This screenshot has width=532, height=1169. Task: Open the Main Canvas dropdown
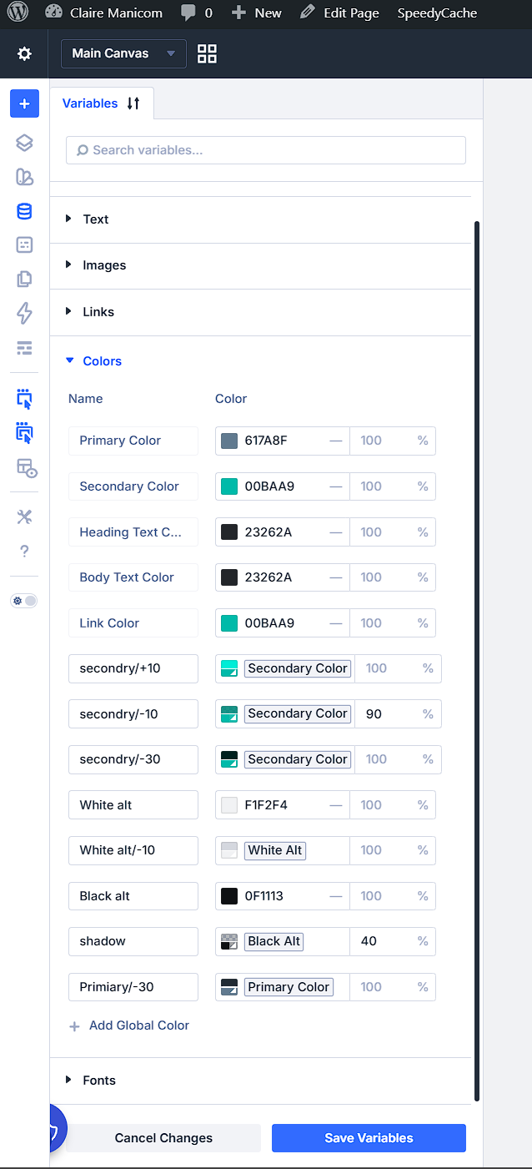[123, 53]
